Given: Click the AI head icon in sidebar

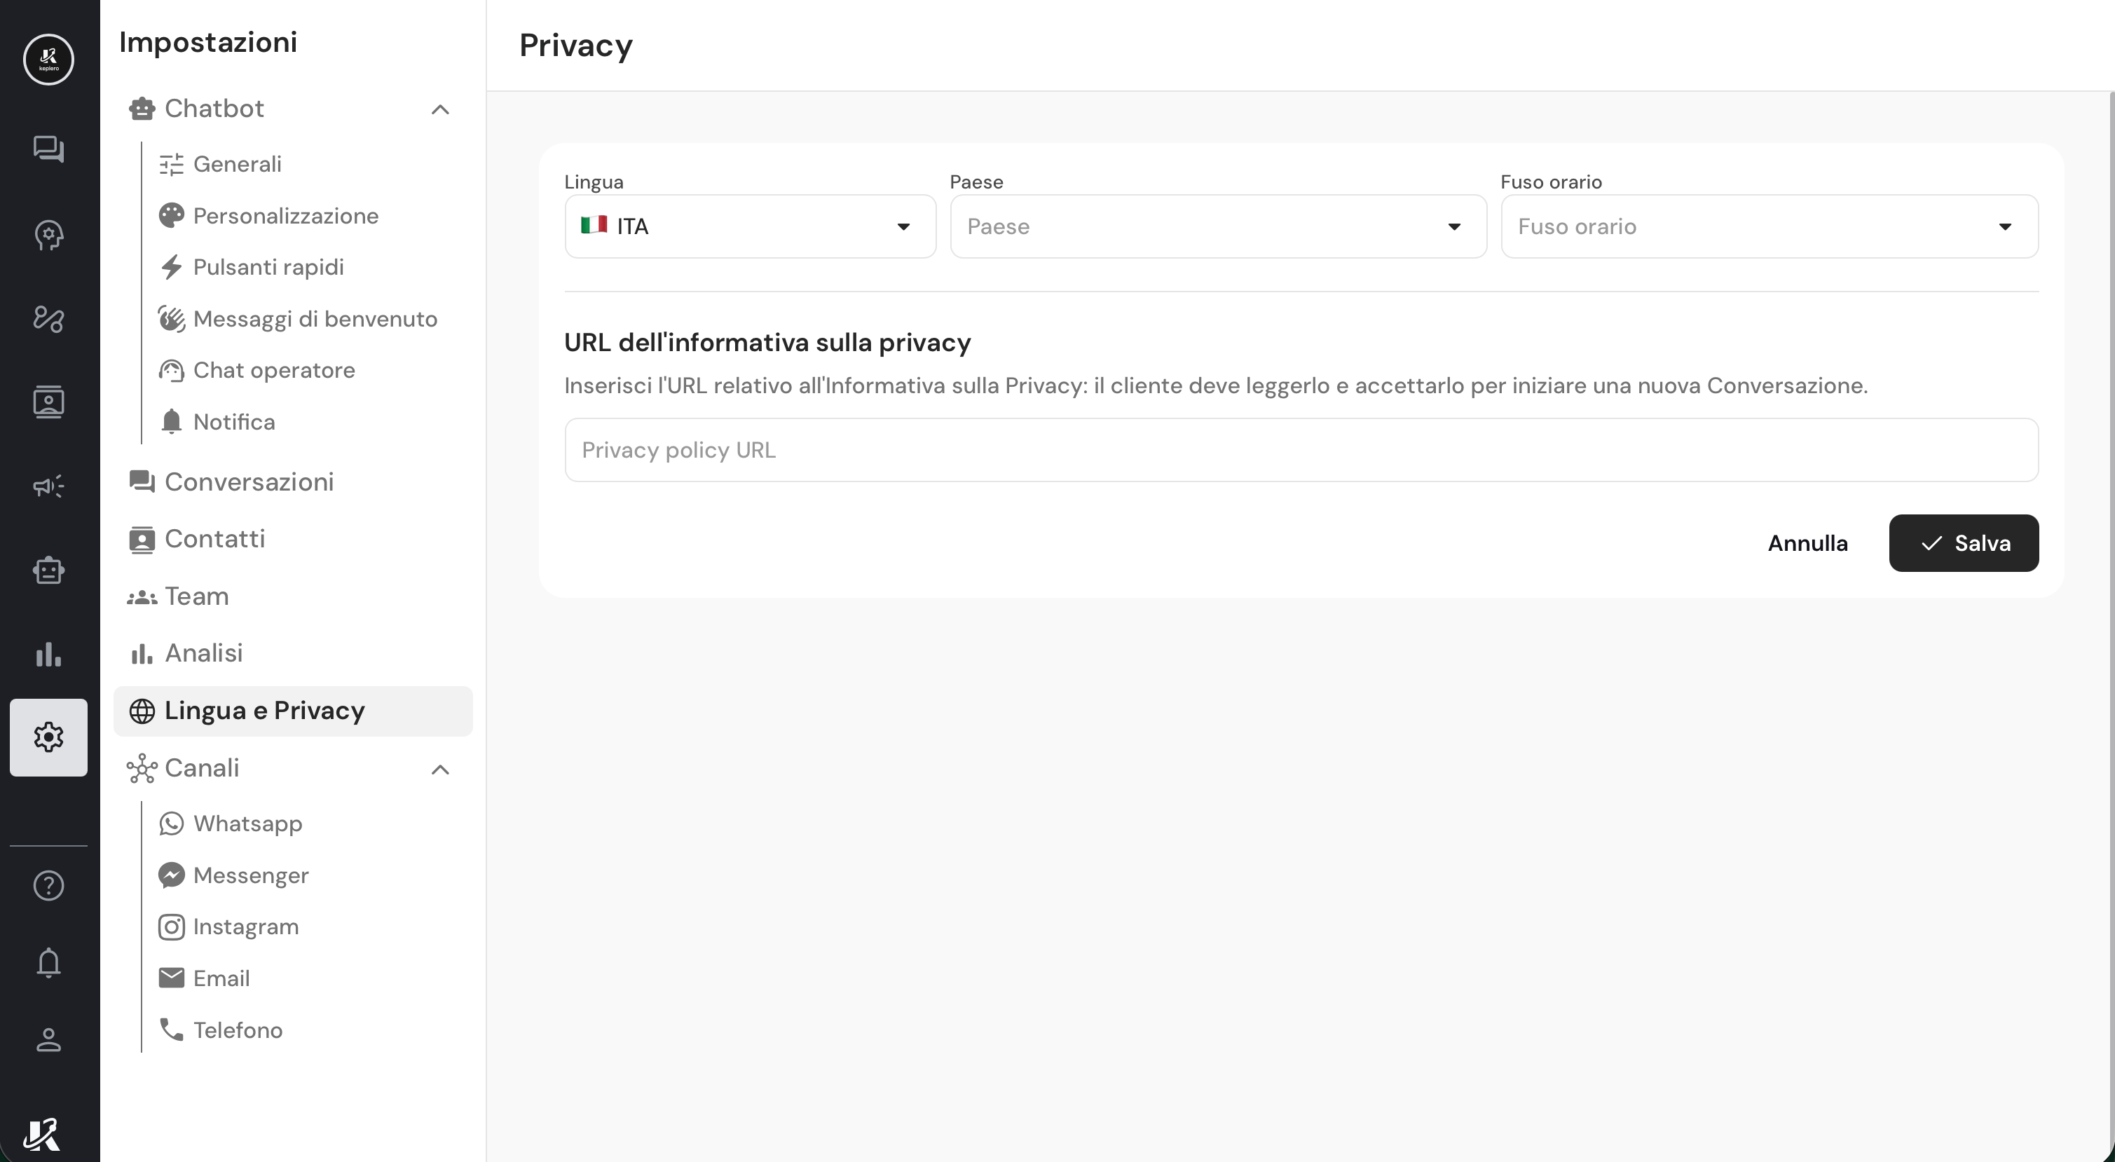Looking at the screenshot, I should click(x=48, y=235).
